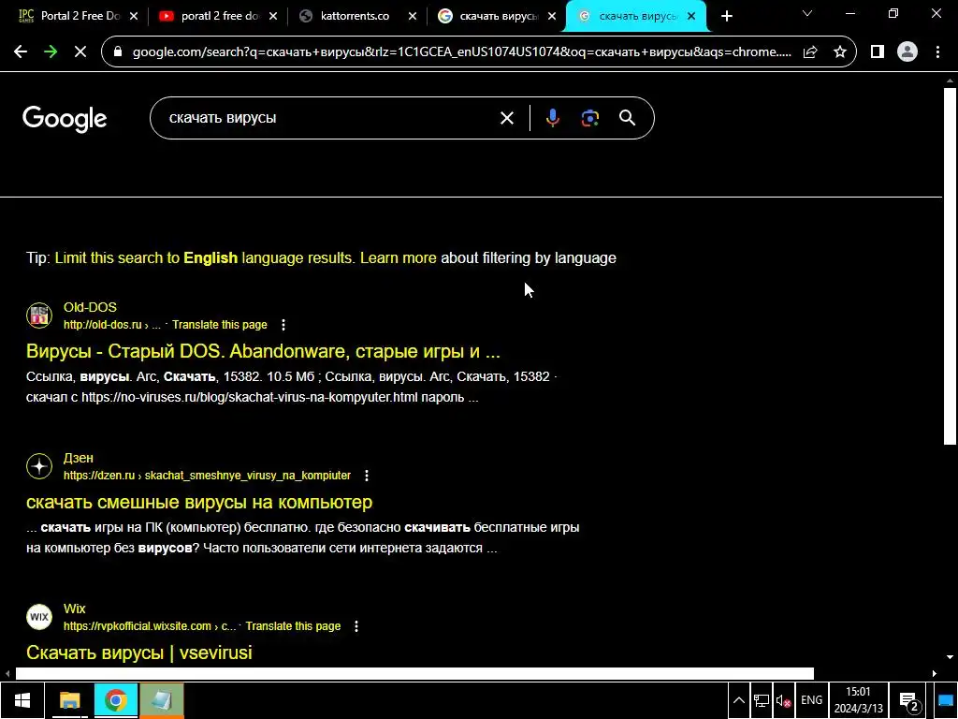958x719 pixels.
Task: Open the Chrome profile avatar
Action: [x=907, y=52]
